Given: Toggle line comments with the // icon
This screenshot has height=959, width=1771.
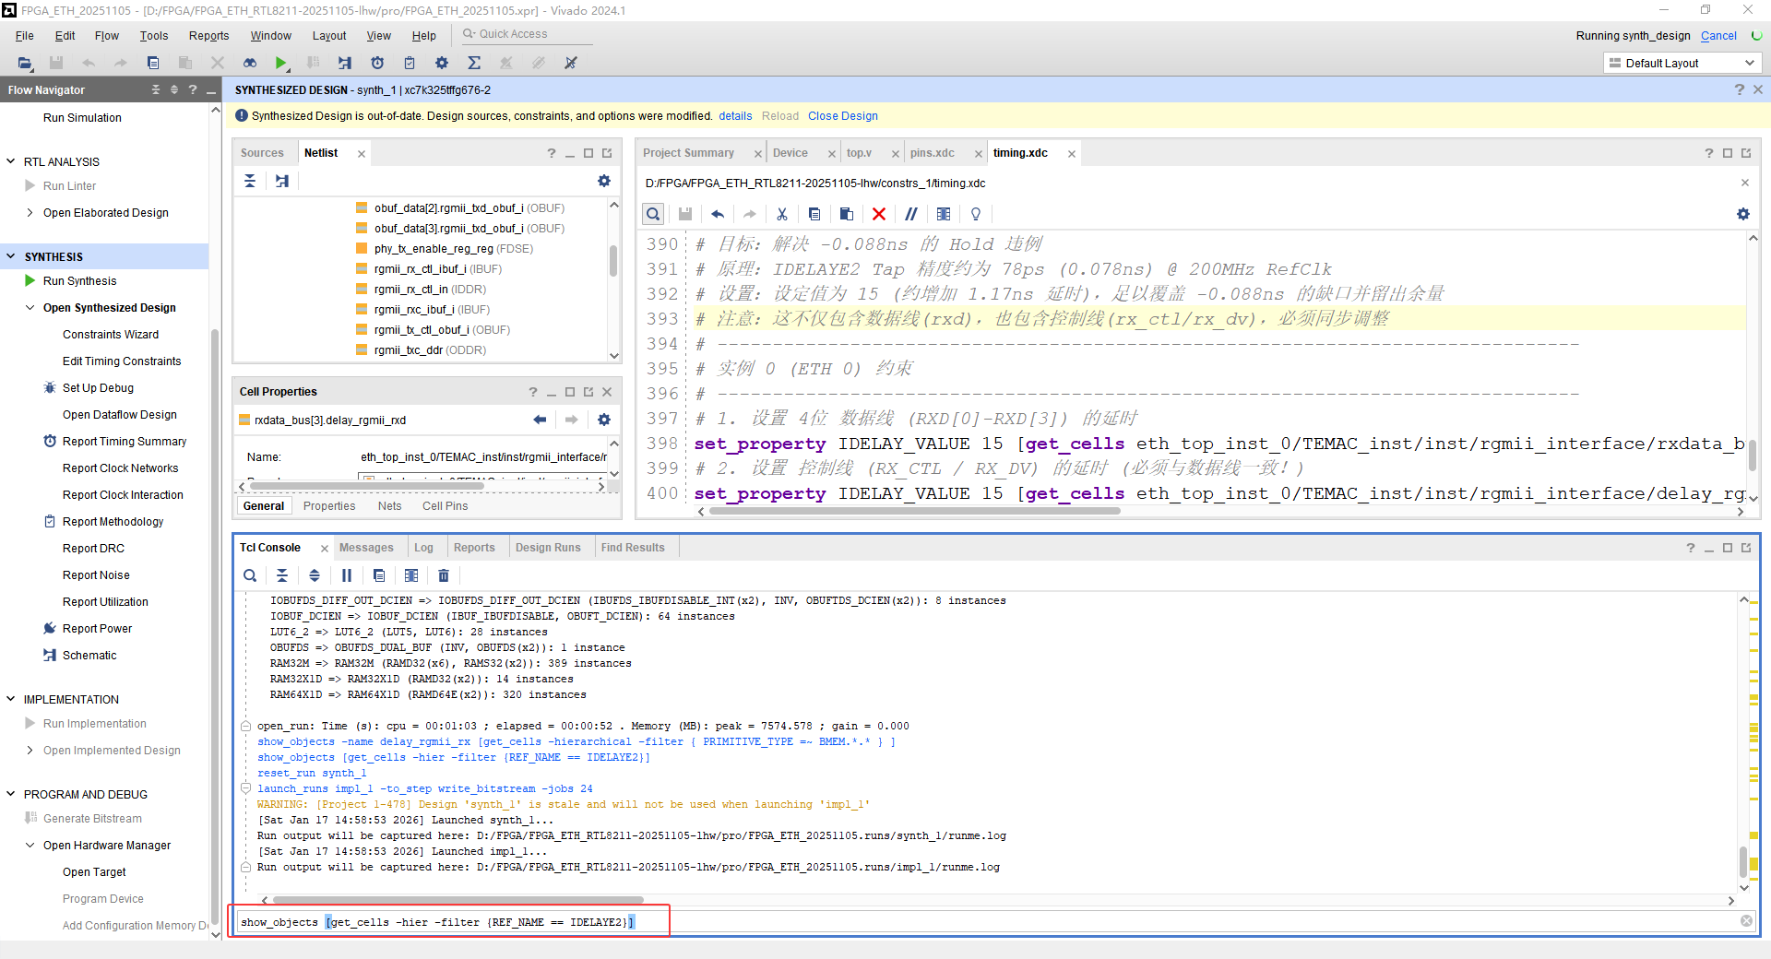Looking at the screenshot, I should pyautogui.click(x=911, y=214).
